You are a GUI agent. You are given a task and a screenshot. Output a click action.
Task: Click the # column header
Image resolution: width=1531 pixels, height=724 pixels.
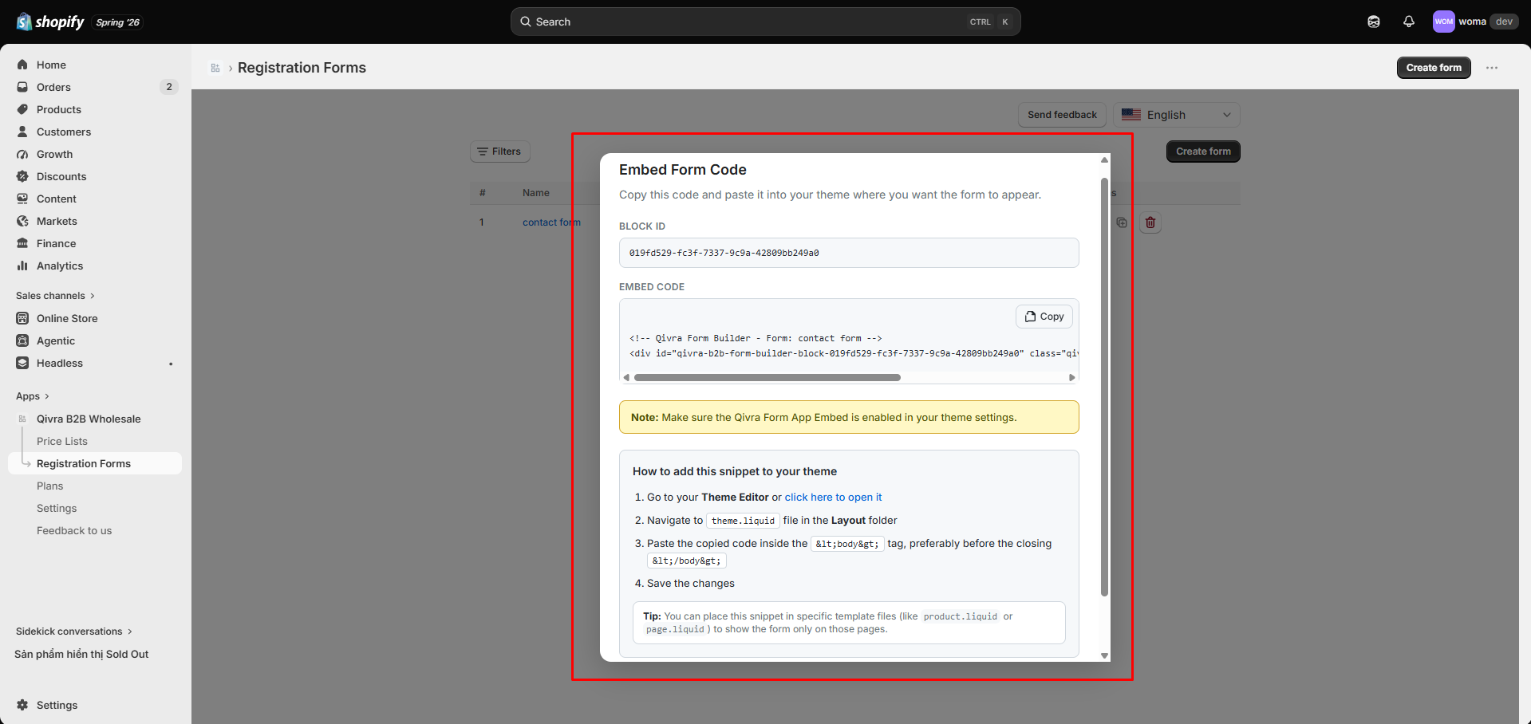click(x=483, y=193)
